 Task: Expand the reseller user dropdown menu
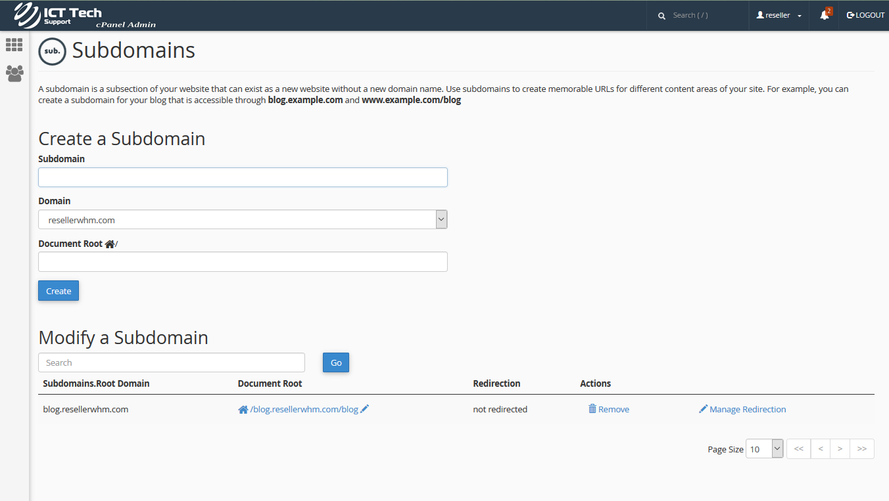point(779,15)
